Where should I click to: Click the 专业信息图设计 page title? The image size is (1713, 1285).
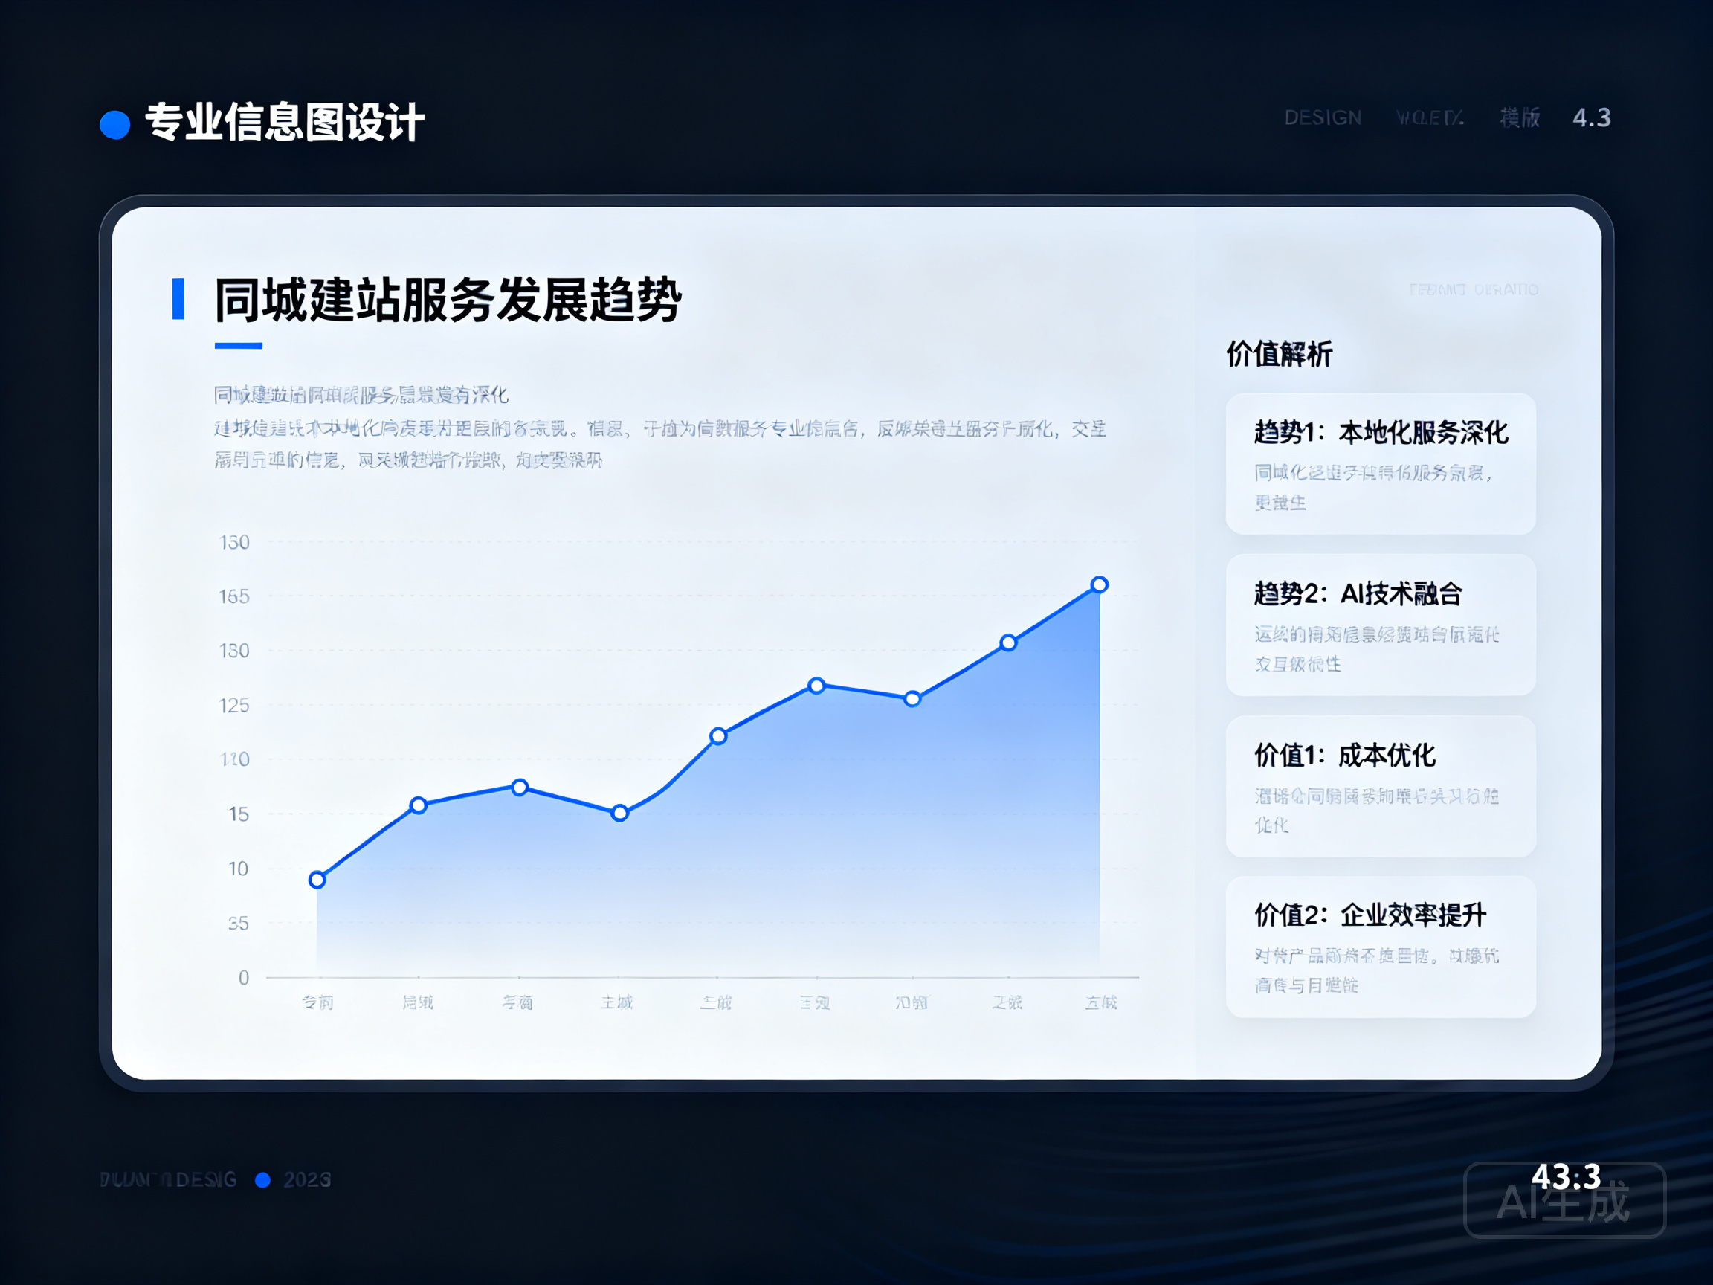tap(284, 123)
